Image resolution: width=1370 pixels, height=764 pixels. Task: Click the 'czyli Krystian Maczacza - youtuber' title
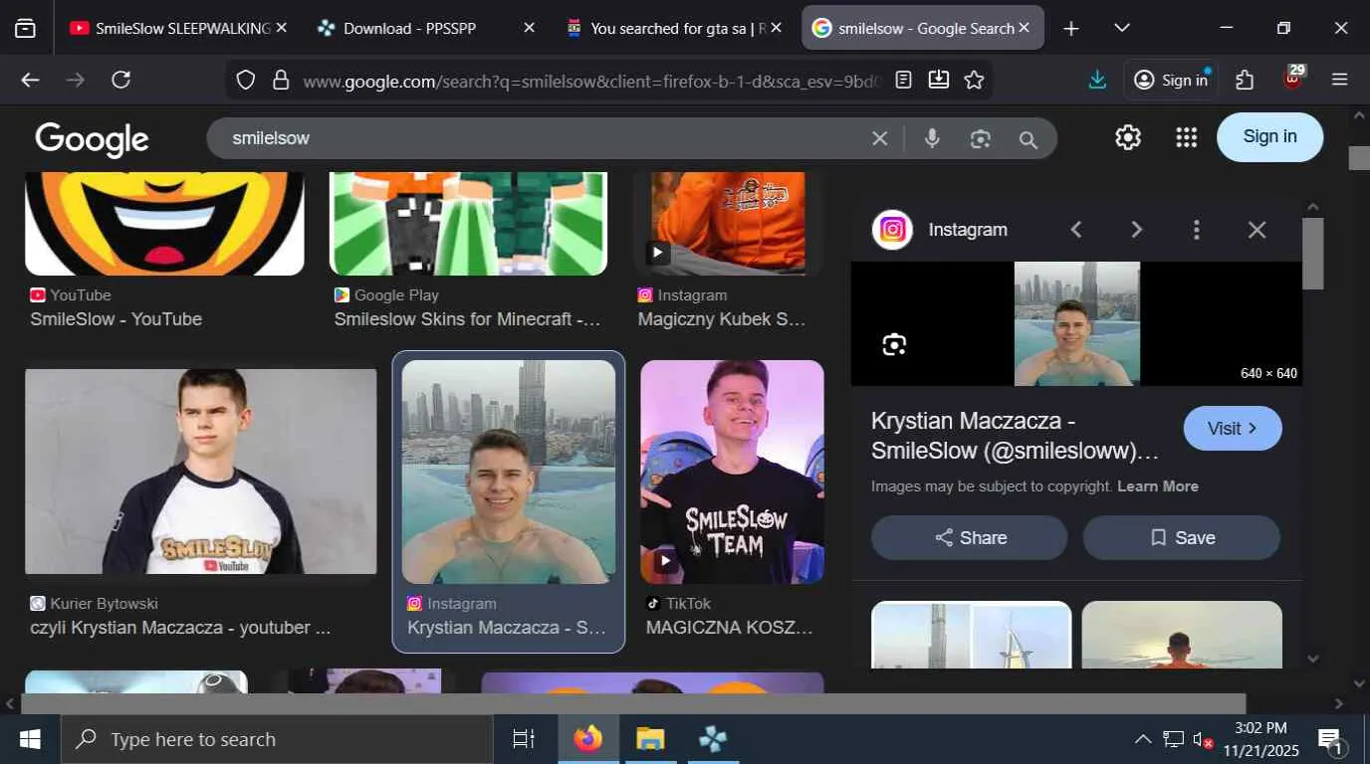(x=180, y=628)
